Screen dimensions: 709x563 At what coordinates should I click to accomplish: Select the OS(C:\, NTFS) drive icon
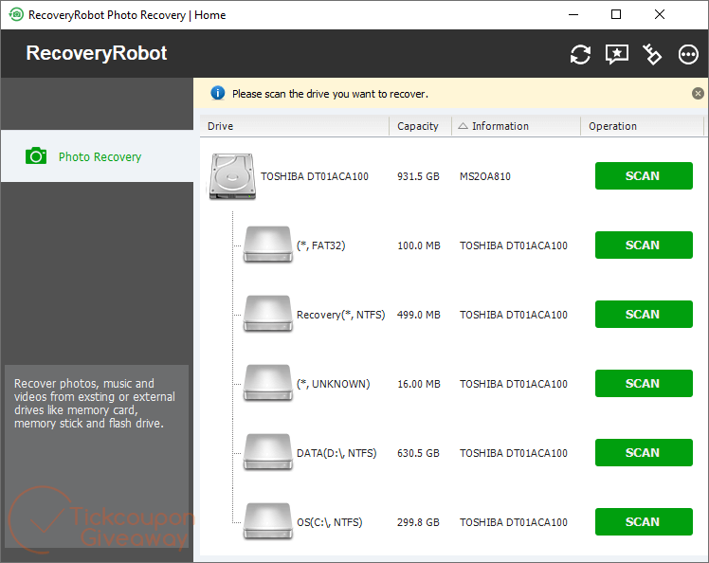pyautogui.click(x=266, y=521)
